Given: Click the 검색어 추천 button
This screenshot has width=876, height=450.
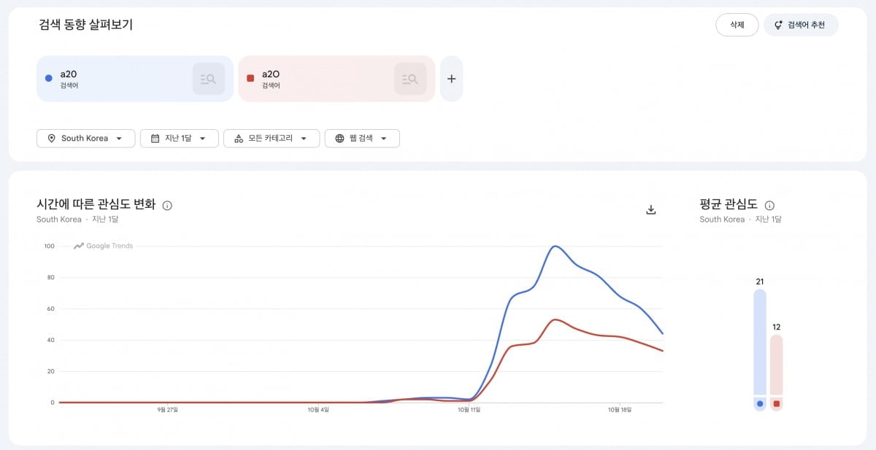Looking at the screenshot, I should click(x=801, y=25).
